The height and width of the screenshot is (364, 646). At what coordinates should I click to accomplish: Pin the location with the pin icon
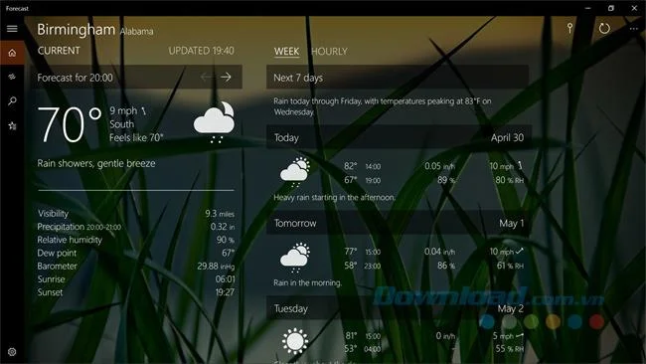pyautogui.click(x=569, y=28)
